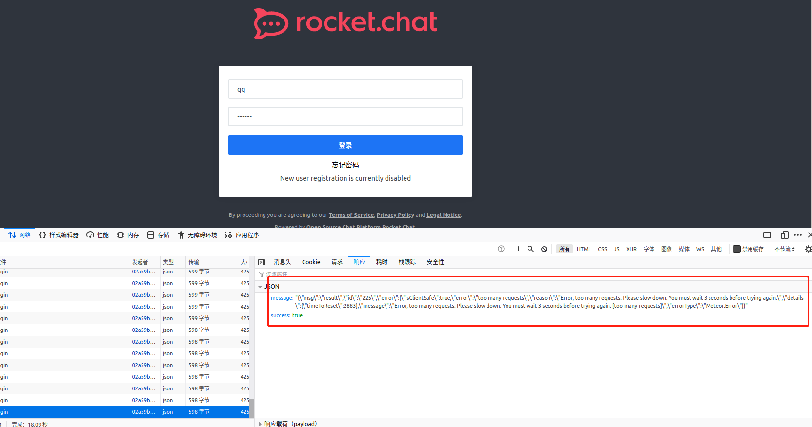The width and height of the screenshot is (812, 427).
Task: Pause network recording
Action: click(517, 249)
